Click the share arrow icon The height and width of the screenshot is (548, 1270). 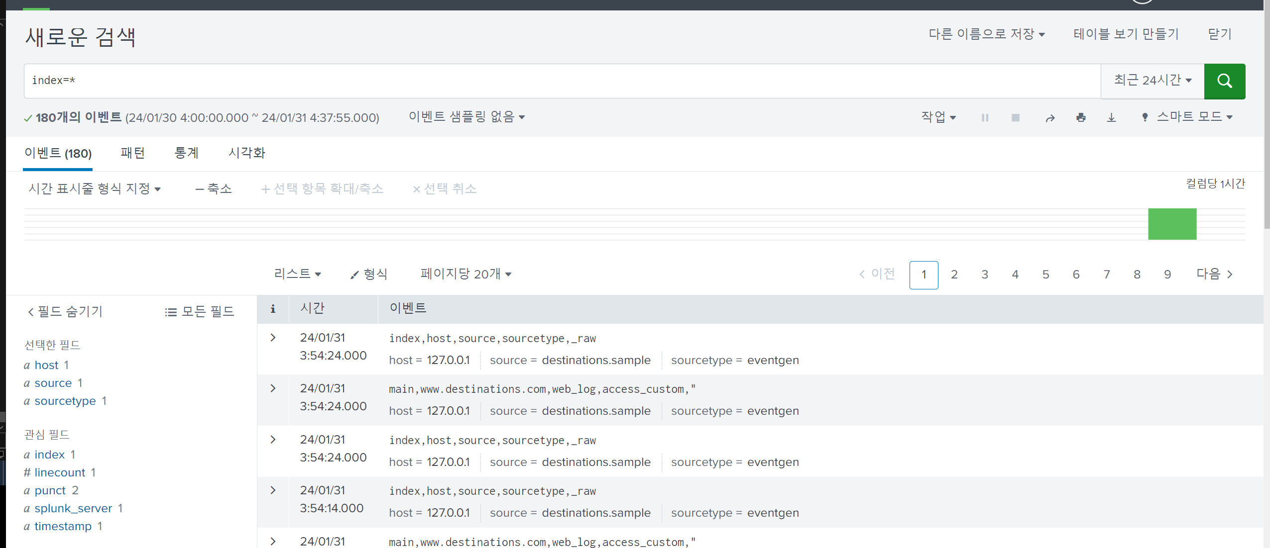(x=1050, y=118)
